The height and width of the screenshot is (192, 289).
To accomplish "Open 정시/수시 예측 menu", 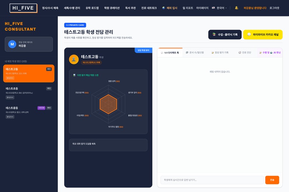I will 50,8.
